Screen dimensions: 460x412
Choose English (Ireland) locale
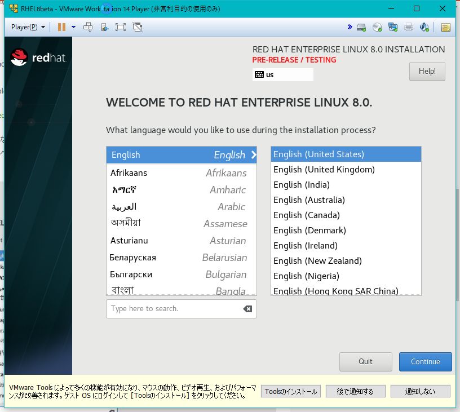coord(346,245)
